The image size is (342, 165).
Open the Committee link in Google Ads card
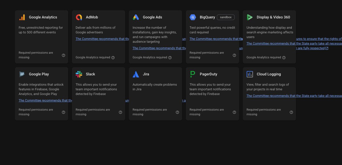(x=160, y=48)
